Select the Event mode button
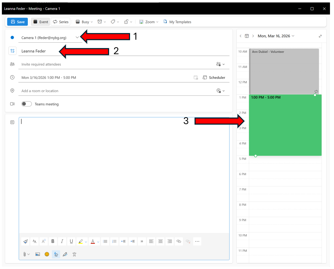This screenshot has height=269, width=334. click(41, 22)
